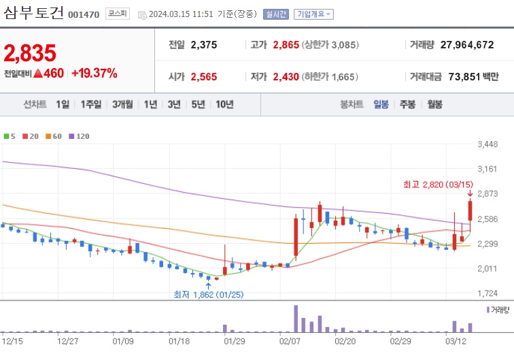Image resolution: width=514 pixels, height=352 pixels.
Task: Select the 1일 line chart period
Action: pyautogui.click(x=63, y=104)
